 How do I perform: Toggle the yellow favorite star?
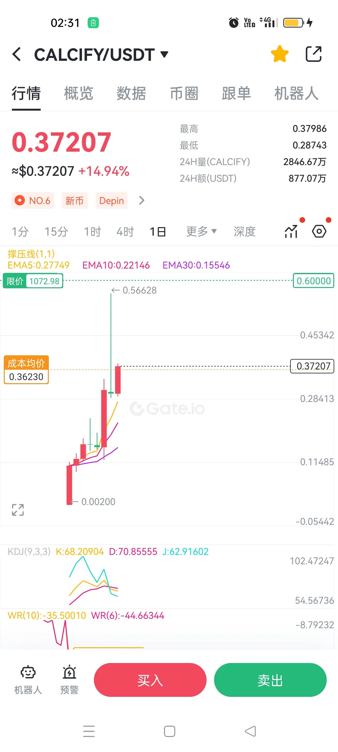(x=279, y=54)
